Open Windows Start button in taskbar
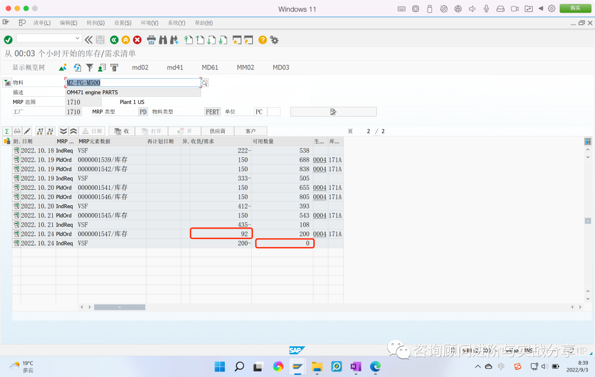This screenshot has height=377, width=595. pyautogui.click(x=220, y=367)
